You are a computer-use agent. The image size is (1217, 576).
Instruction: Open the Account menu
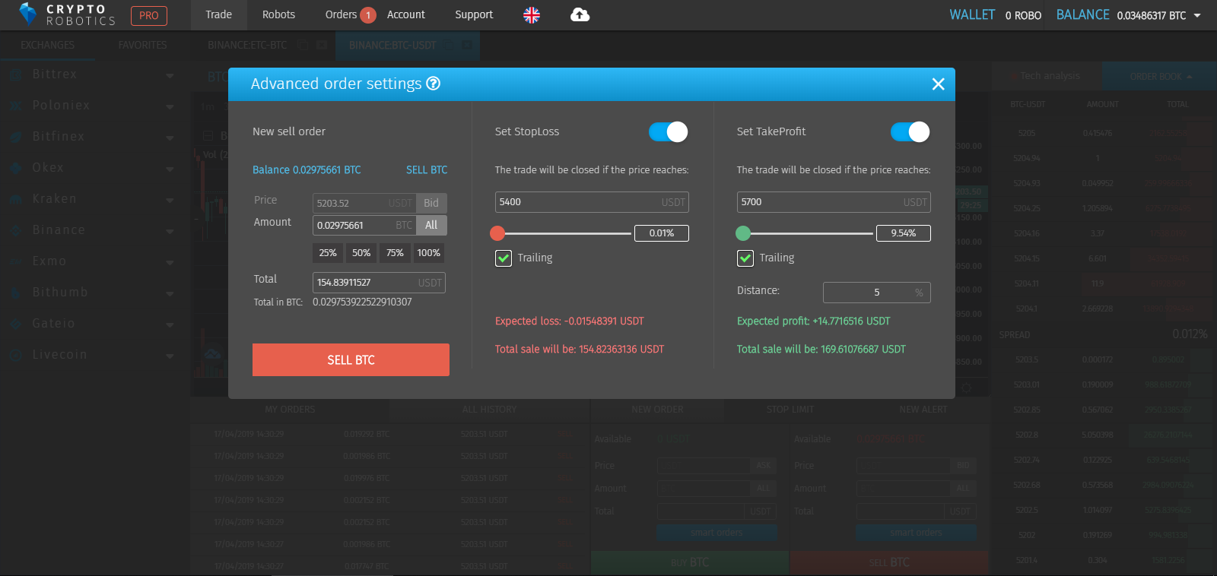tap(406, 14)
